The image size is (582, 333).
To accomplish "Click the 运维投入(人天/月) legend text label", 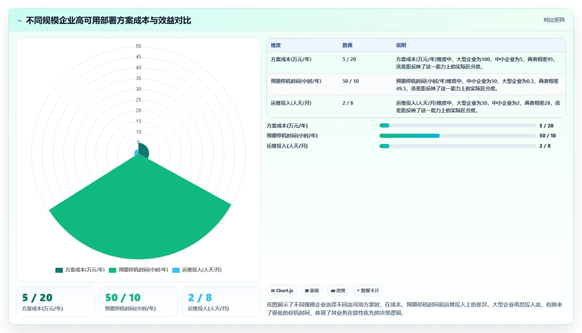I will (x=202, y=270).
